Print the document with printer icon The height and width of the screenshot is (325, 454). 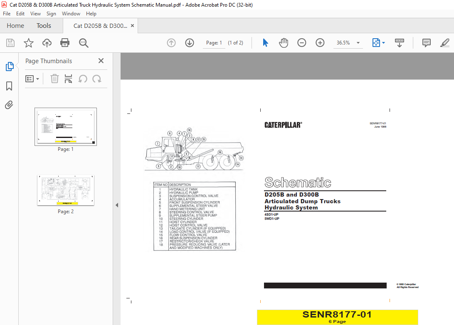(65, 43)
